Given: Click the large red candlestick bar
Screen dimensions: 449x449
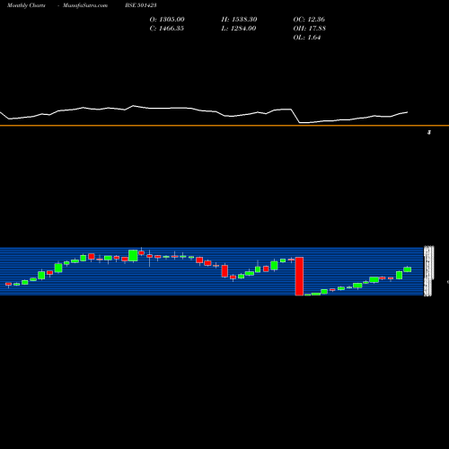Looking at the screenshot, I should click(299, 277).
